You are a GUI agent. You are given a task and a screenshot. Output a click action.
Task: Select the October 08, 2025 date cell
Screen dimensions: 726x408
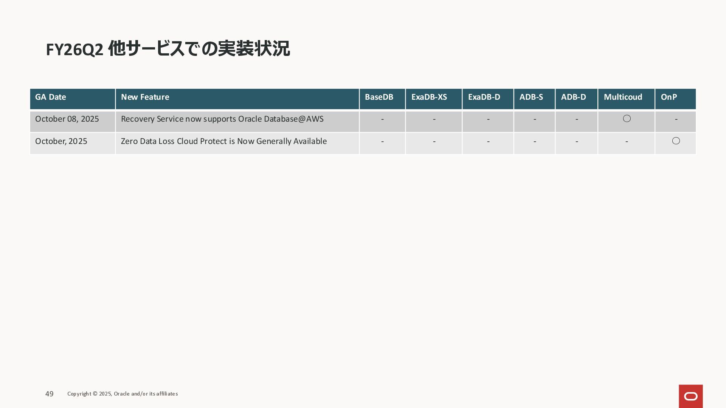pyautogui.click(x=67, y=119)
